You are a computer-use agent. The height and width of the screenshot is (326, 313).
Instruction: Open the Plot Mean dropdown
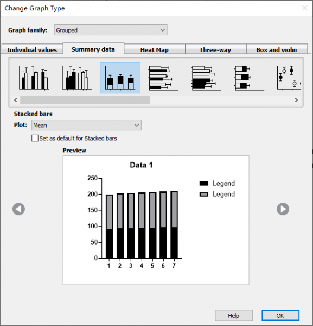pos(87,125)
